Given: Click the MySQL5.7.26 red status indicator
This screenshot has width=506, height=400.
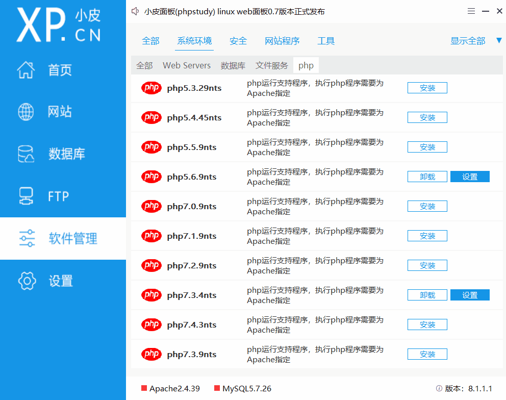Looking at the screenshot, I should click(217, 389).
